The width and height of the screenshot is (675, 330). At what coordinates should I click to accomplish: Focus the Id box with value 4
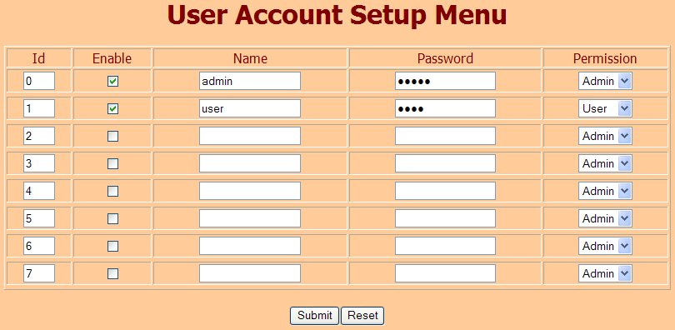pyautogui.click(x=39, y=191)
